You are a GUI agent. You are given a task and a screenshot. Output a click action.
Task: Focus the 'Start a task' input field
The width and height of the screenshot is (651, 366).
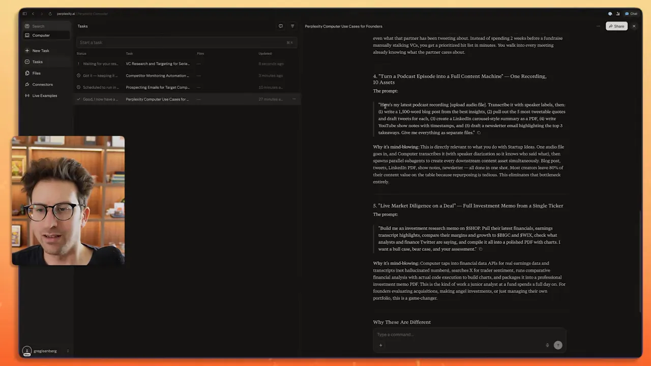click(x=186, y=43)
